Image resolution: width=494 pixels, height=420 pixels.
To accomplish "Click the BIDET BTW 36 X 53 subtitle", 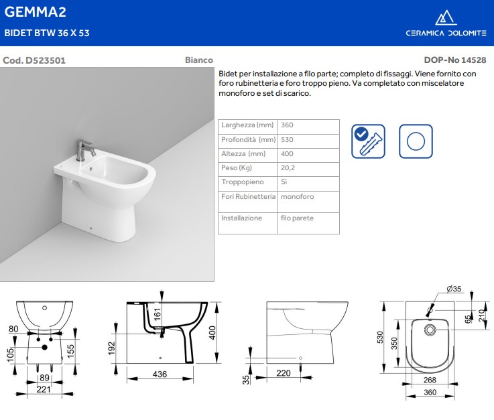I will [47, 32].
